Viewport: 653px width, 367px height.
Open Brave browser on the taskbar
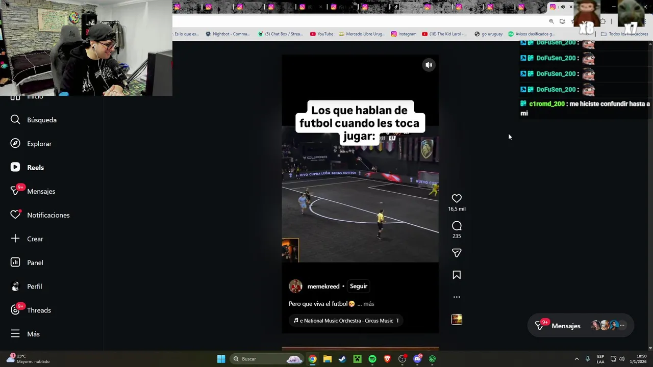coord(387,359)
